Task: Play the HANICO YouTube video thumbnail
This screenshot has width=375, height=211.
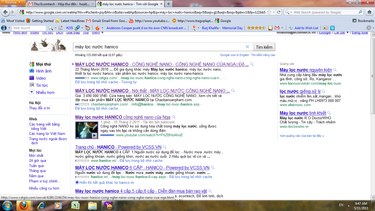Action: (87, 130)
